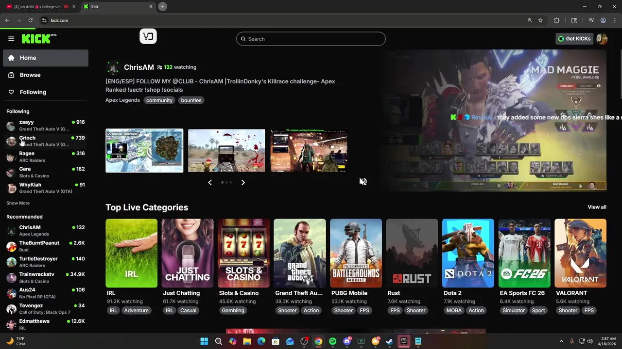This screenshot has width=622, height=349.
Task: Open Gara's Slots & Casino channel
Action: (x=46, y=172)
